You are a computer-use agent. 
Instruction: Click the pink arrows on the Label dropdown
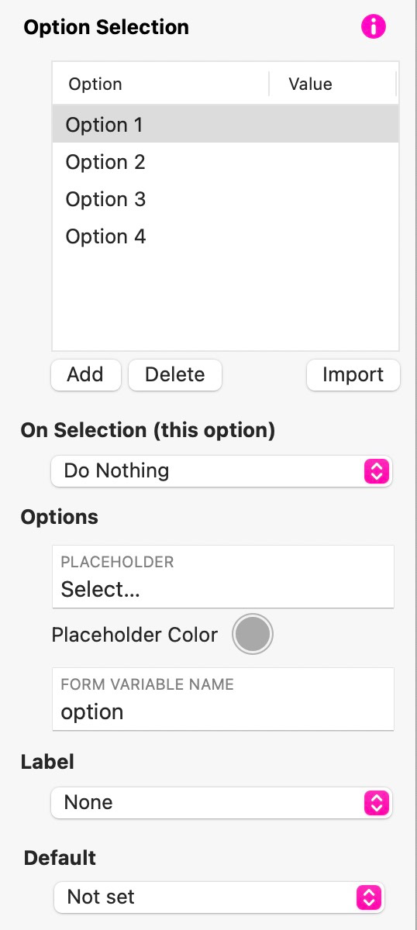(x=375, y=803)
